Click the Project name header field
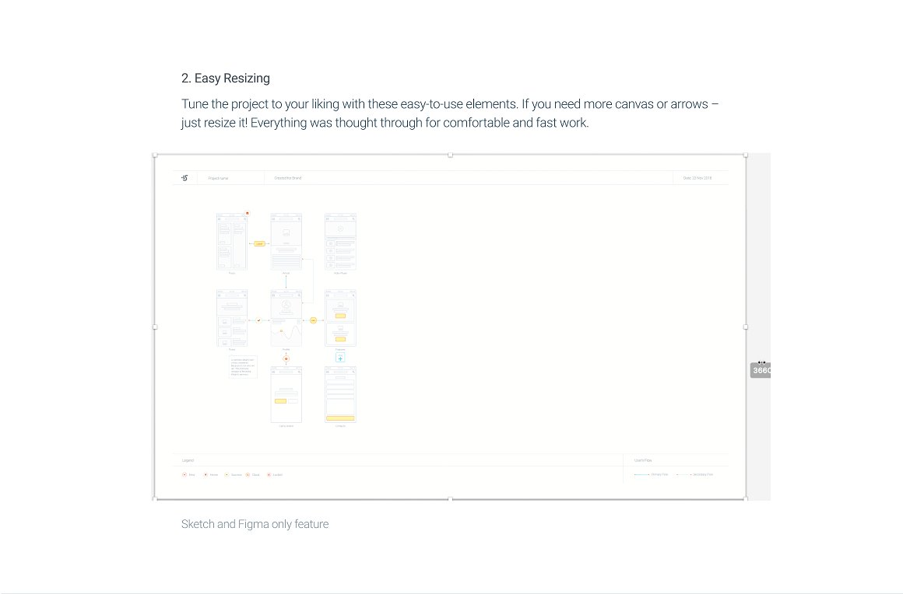The image size is (903, 594). (218, 178)
